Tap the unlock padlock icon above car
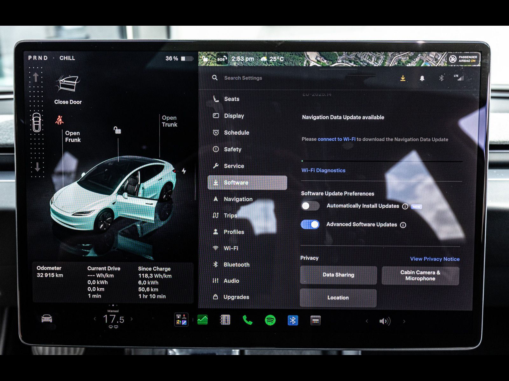The width and height of the screenshot is (509, 381). 117,130
